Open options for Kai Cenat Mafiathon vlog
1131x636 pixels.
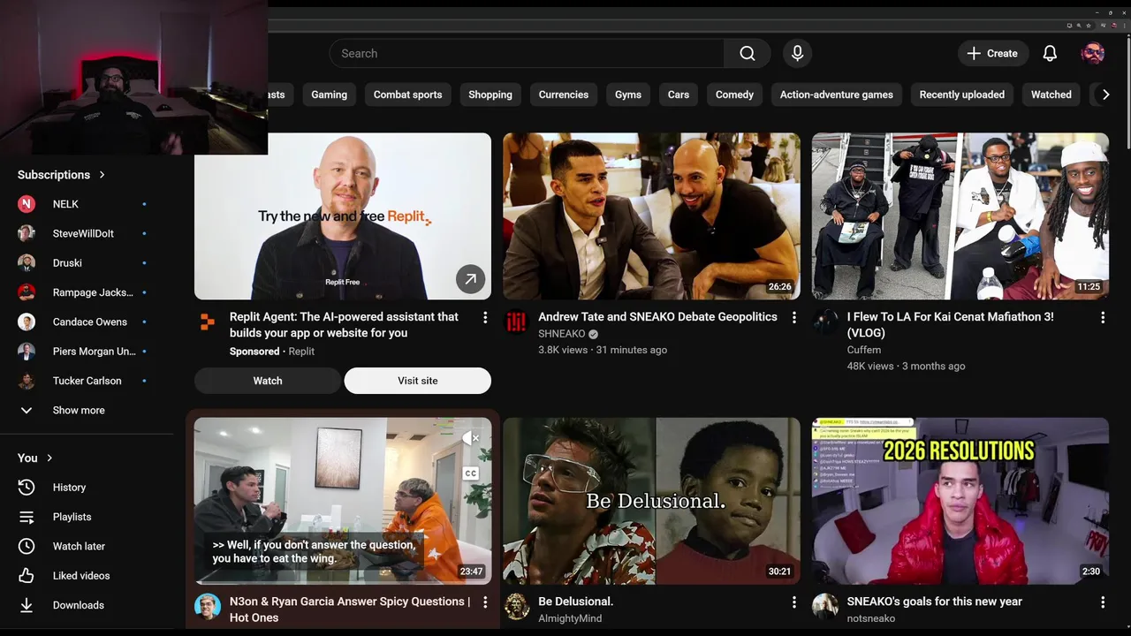1102,317
